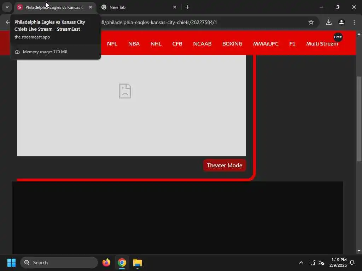The image size is (362, 271).
Task: Open Multi Stream page
Action: point(322,44)
